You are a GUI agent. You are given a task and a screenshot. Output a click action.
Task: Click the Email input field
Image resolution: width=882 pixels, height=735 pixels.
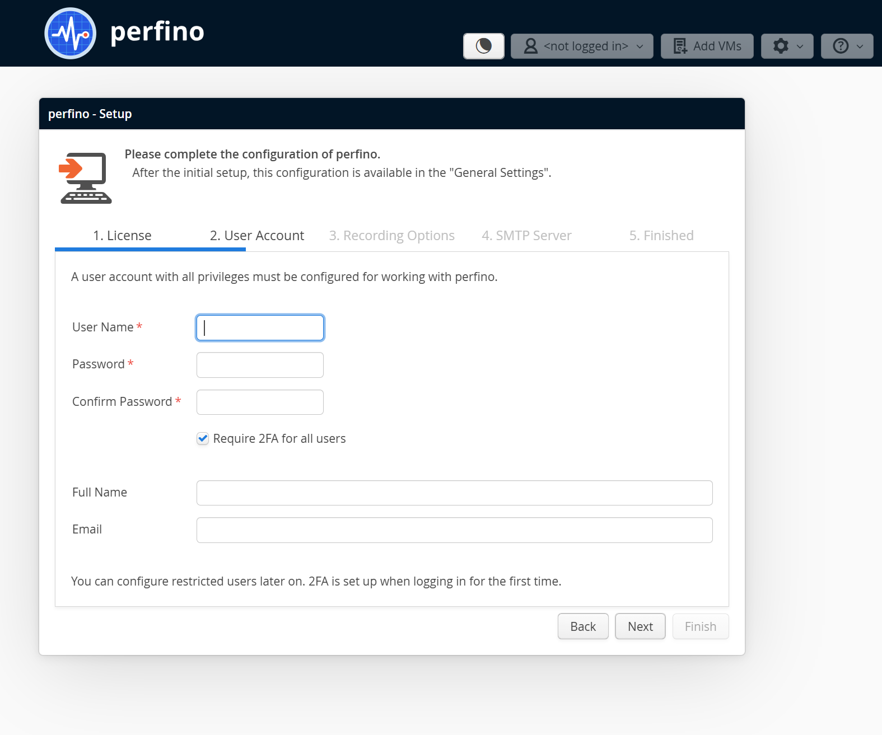coord(454,530)
